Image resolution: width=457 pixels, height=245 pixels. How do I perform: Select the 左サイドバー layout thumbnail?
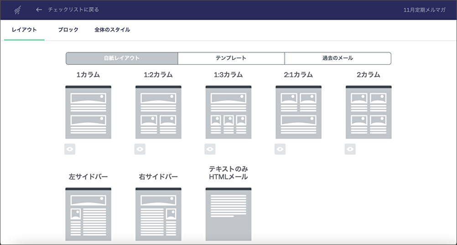88,214
